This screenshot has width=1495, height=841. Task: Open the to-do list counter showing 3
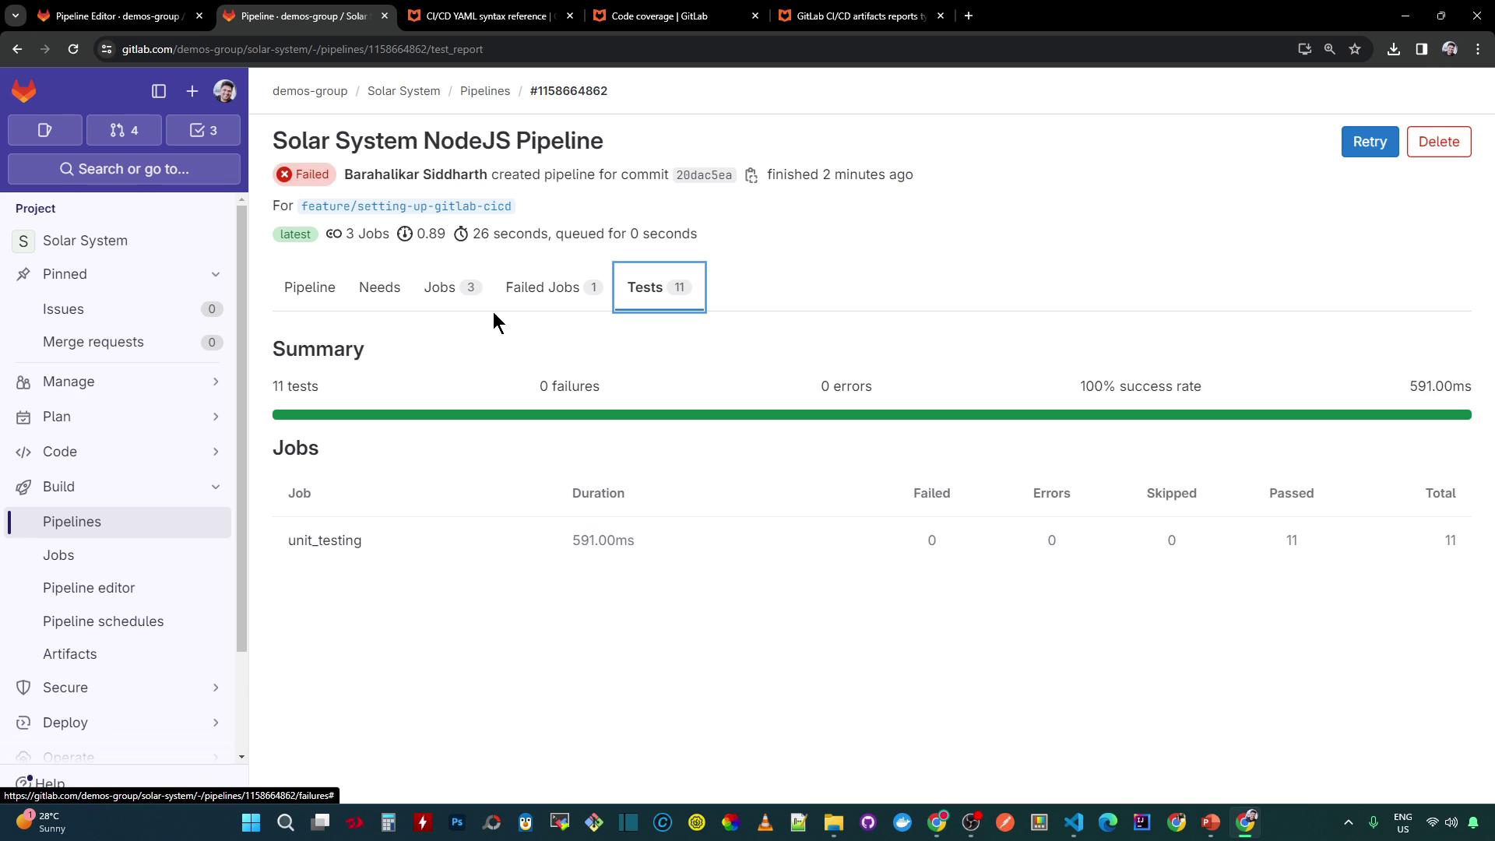coord(203,130)
